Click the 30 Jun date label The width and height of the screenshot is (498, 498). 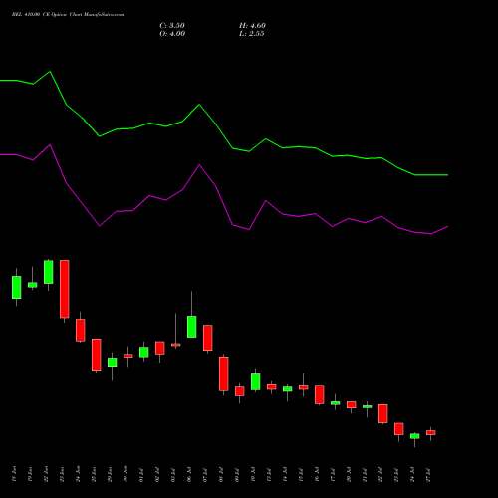(x=125, y=474)
